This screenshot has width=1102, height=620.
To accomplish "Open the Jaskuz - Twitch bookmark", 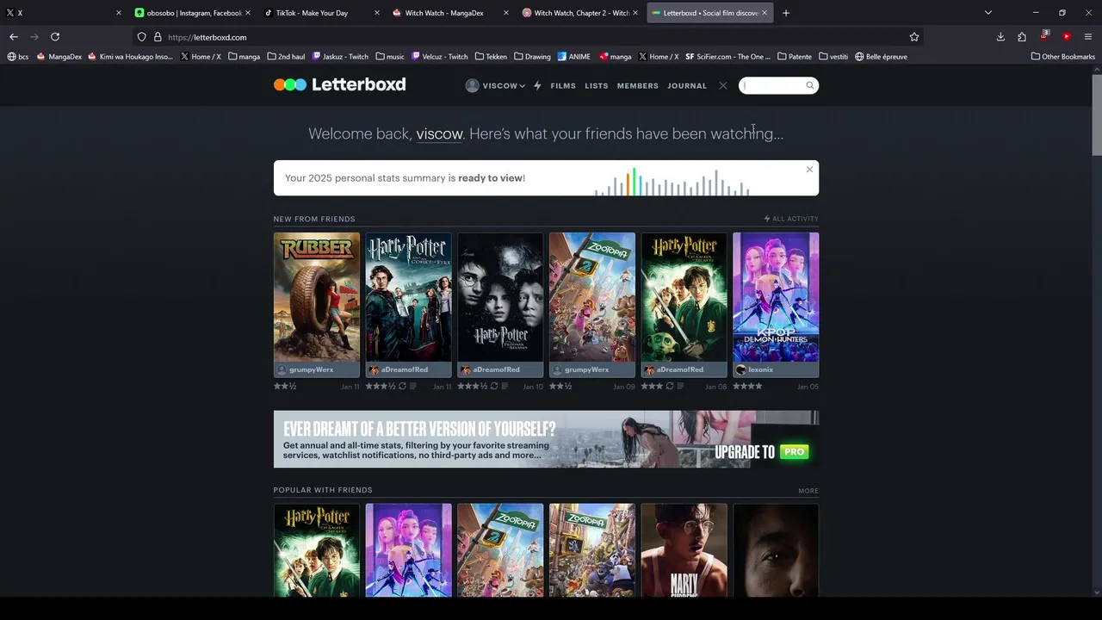I will pyautogui.click(x=340, y=57).
